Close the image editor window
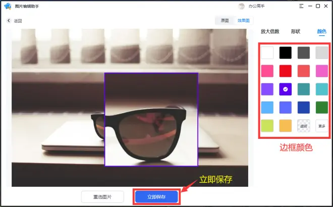333x207 pixels. tap(326, 6)
